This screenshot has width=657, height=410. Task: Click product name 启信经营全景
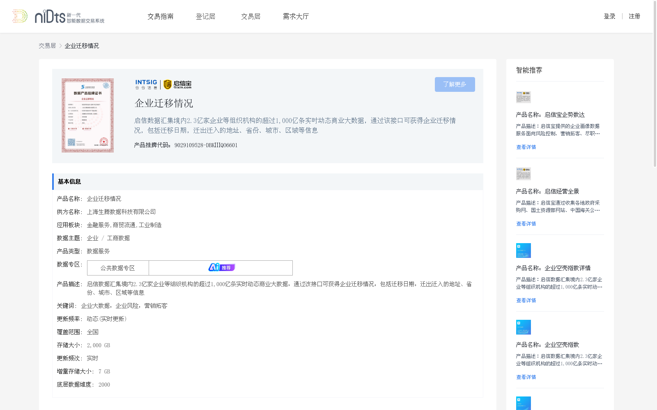pos(562,191)
